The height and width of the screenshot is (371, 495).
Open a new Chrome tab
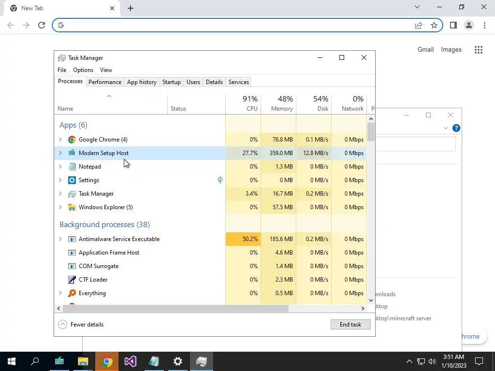click(131, 8)
